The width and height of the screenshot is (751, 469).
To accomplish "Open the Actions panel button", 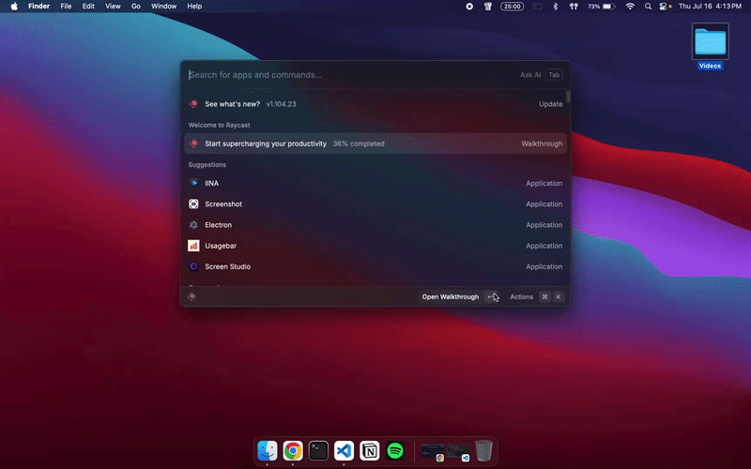I will pyautogui.click(x=536, y=296).
